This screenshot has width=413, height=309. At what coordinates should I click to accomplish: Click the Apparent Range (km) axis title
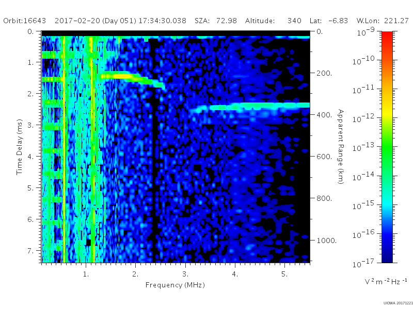(x=341, y=147)
